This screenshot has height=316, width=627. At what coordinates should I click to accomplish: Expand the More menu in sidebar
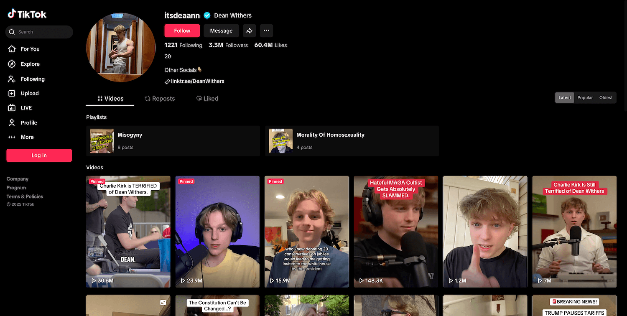tap(27, 137)
